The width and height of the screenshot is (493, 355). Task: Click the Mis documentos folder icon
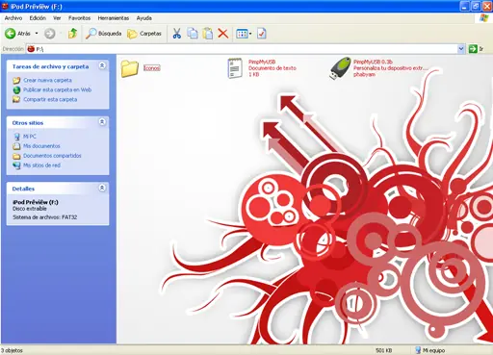[16, 146]
